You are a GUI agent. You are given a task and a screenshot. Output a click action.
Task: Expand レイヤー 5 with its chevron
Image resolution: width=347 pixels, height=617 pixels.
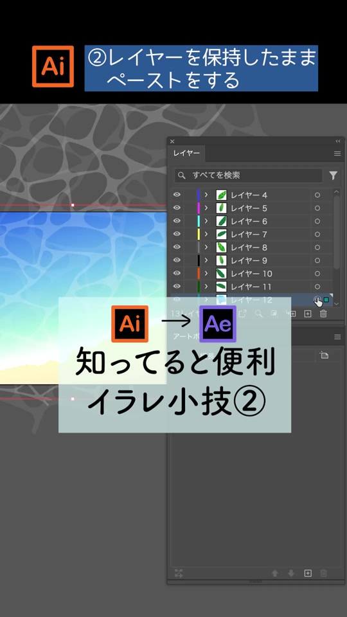(206, 208)
